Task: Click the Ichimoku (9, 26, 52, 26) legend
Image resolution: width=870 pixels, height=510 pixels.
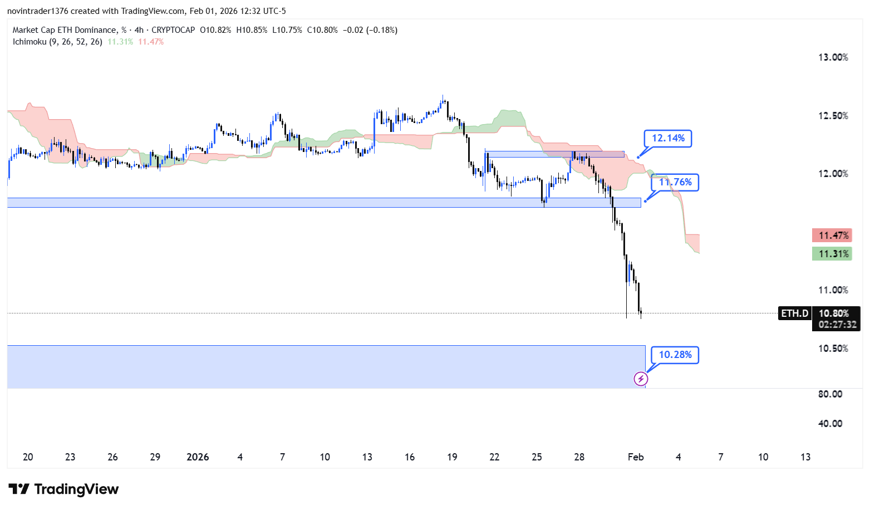Action: [57, 42]
